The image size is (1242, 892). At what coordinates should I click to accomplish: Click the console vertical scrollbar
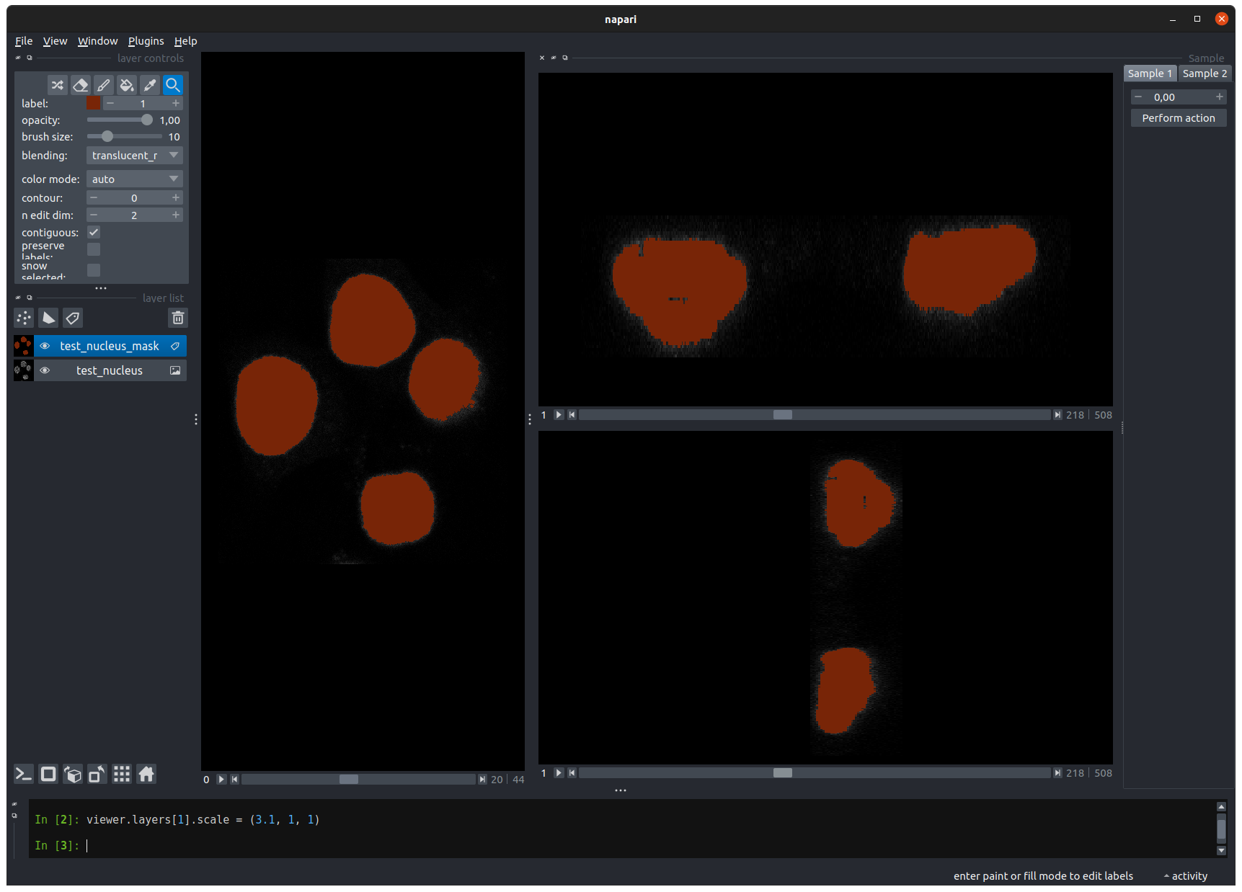tap(1221, 829)
